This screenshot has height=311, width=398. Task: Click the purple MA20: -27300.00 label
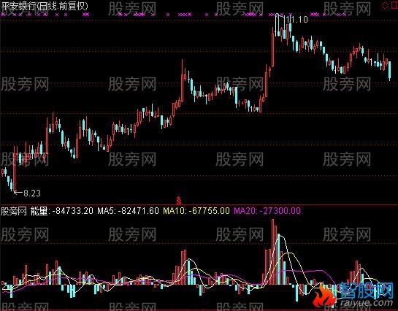267,211
